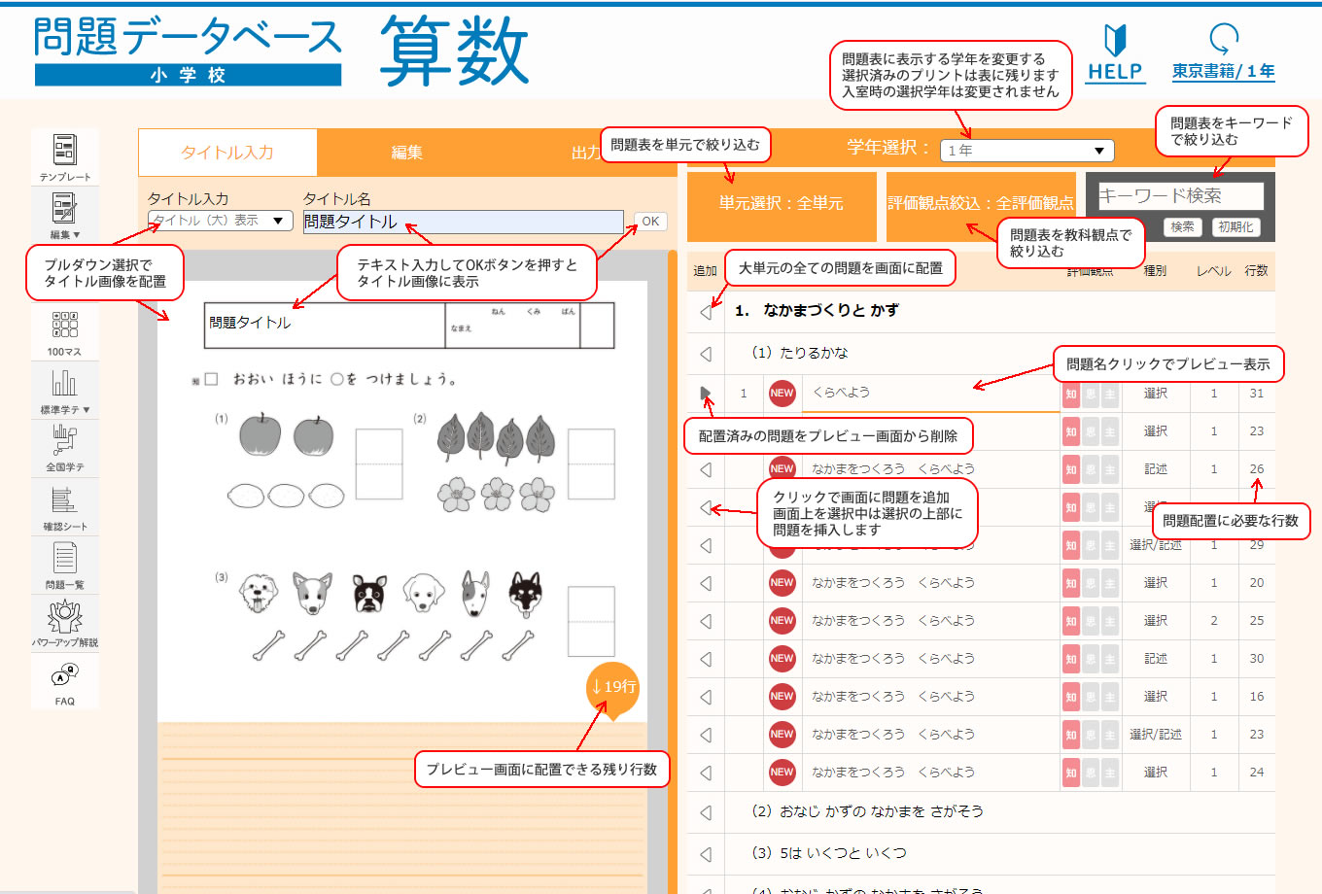Open HELP in the header
Image resolution: width=1322 pixels, height=894 pixels.
point(1115,53)
